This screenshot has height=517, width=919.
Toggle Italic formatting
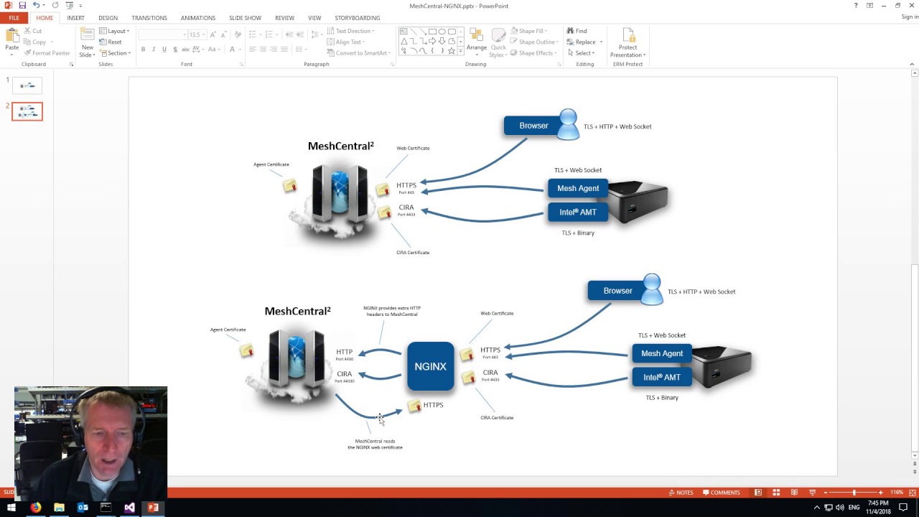coord(154,49)
